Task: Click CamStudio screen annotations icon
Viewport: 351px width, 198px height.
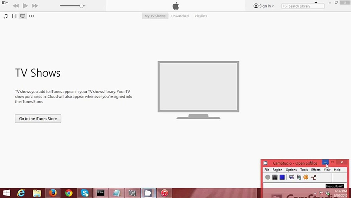Action: 299,177
